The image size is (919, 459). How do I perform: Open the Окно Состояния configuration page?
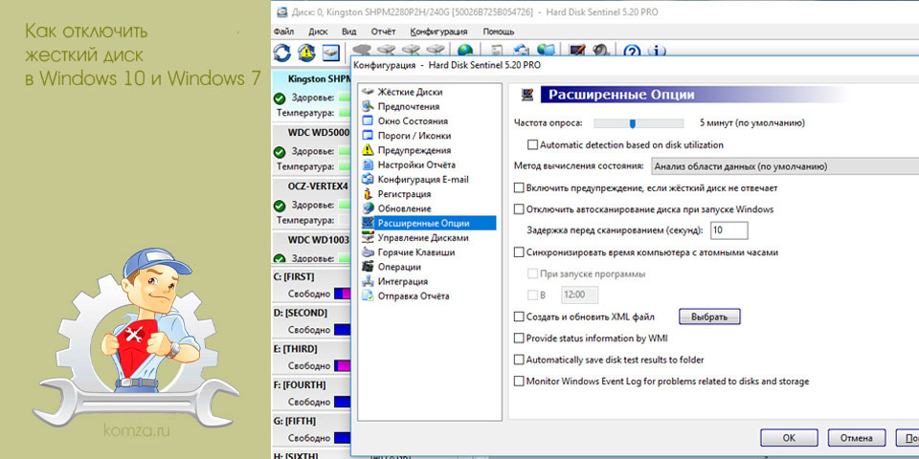click(x=413, y=121)
